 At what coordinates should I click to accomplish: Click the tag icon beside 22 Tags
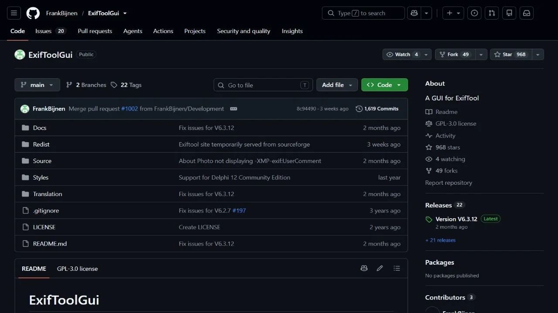click(x=114, y=85)
